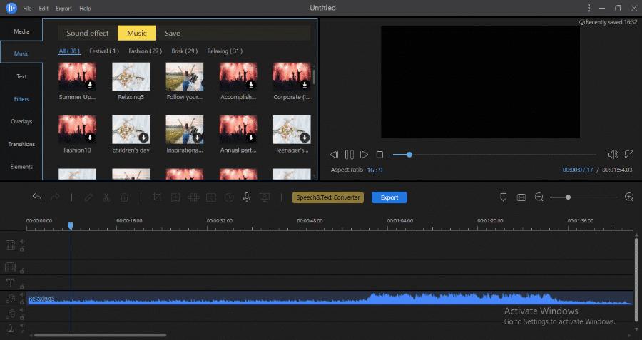
Task: Lock the text track
Action: (22, 287)
